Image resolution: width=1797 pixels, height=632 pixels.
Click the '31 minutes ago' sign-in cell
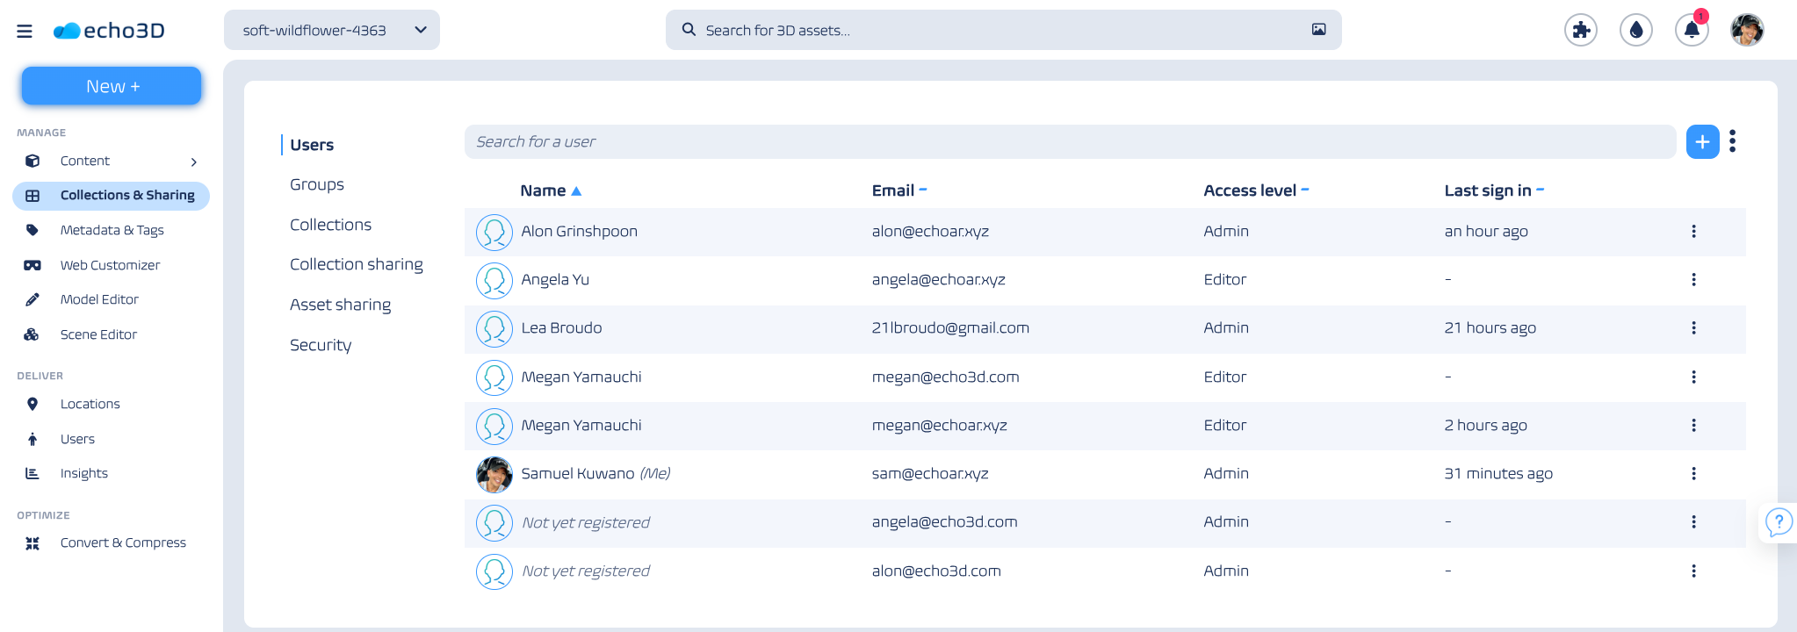pos(1498,474)
